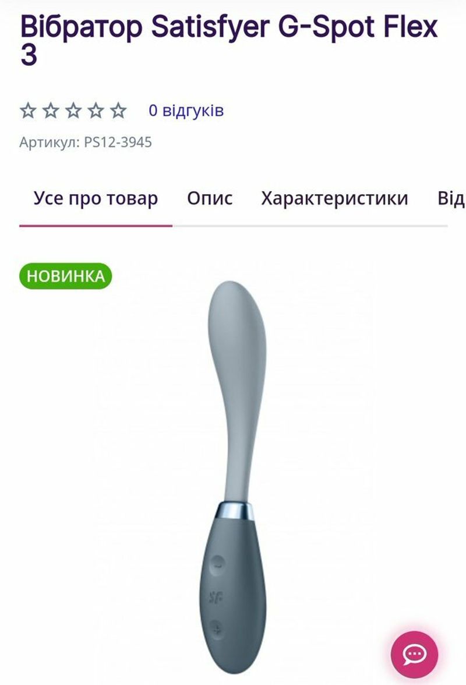Screen dimensions: 466x685
Task: Click the word Вібратор in the heading
Action: (x=82, y=27)
